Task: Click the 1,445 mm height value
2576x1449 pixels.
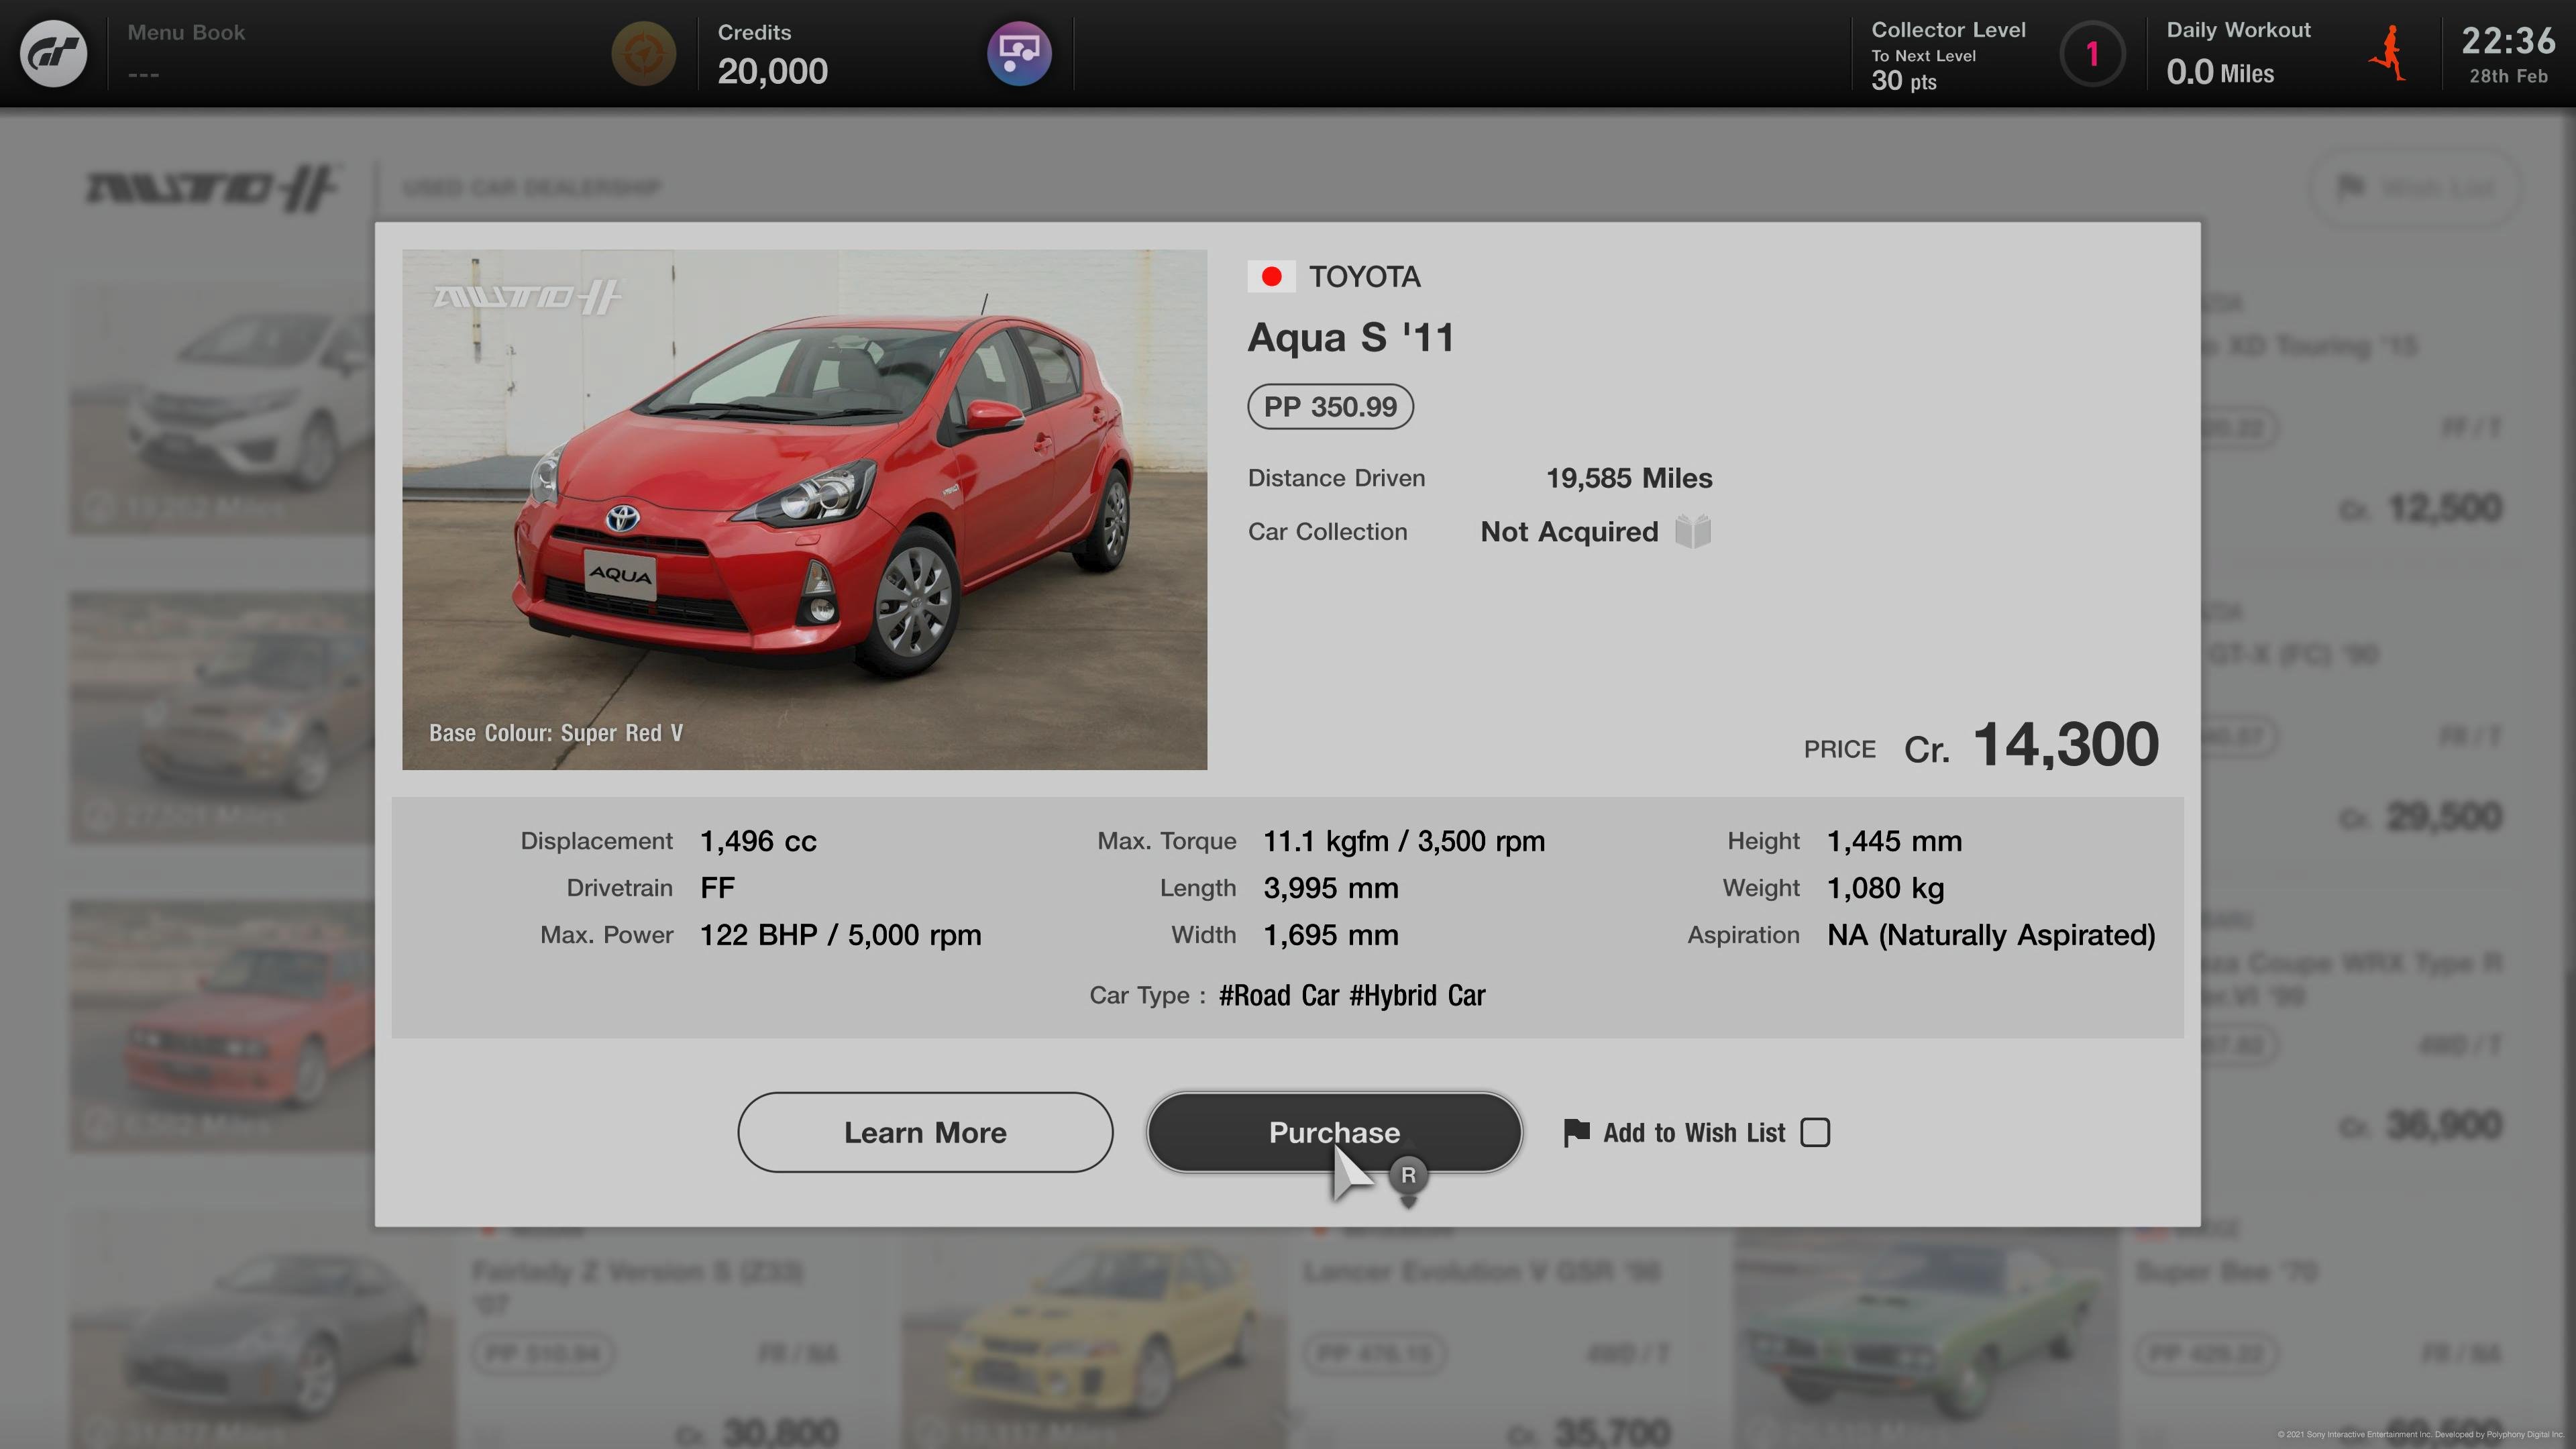Action: (1894, 841)
